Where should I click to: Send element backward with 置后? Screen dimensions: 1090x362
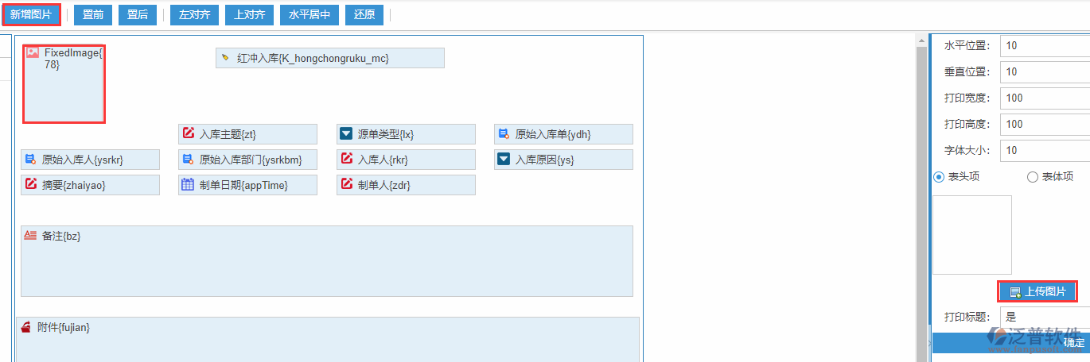(x=138, y=15)
